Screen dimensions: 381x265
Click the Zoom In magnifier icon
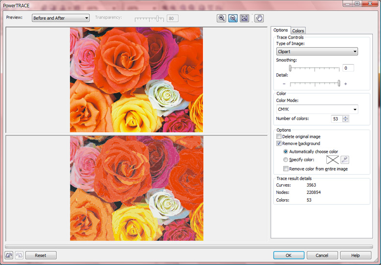coord(222,18)
